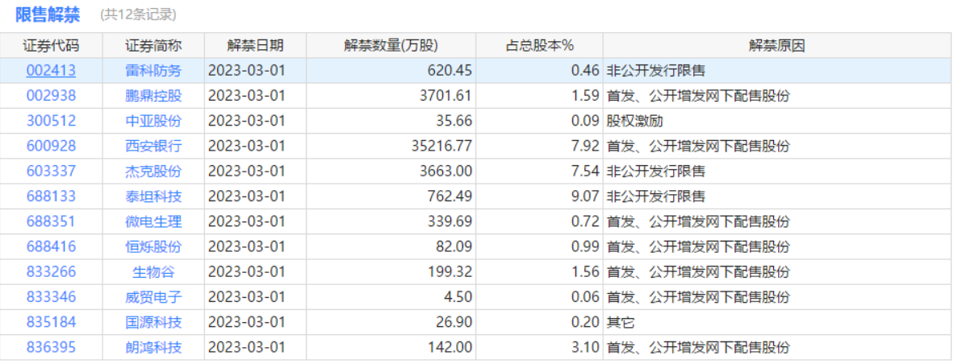Sort by 解禁数量(万股) column header
958x364 pixels.
pos(391,46)
